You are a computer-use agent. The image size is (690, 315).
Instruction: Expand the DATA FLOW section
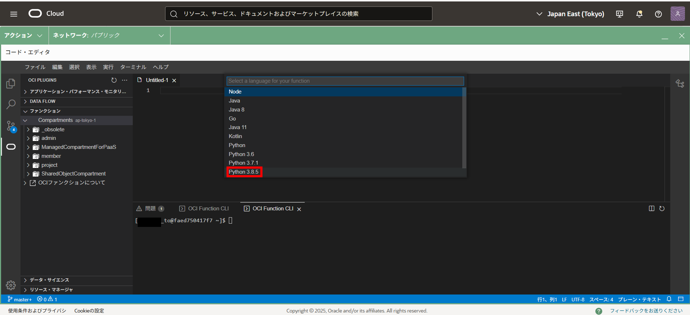pyautogui.click(x=77, y=101)
